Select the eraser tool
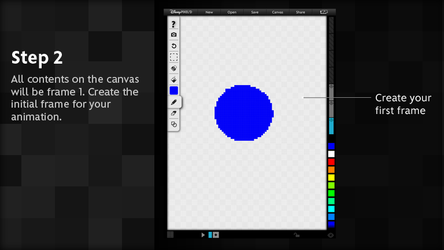The image size is (444, 250). click(x=174, y=113)
